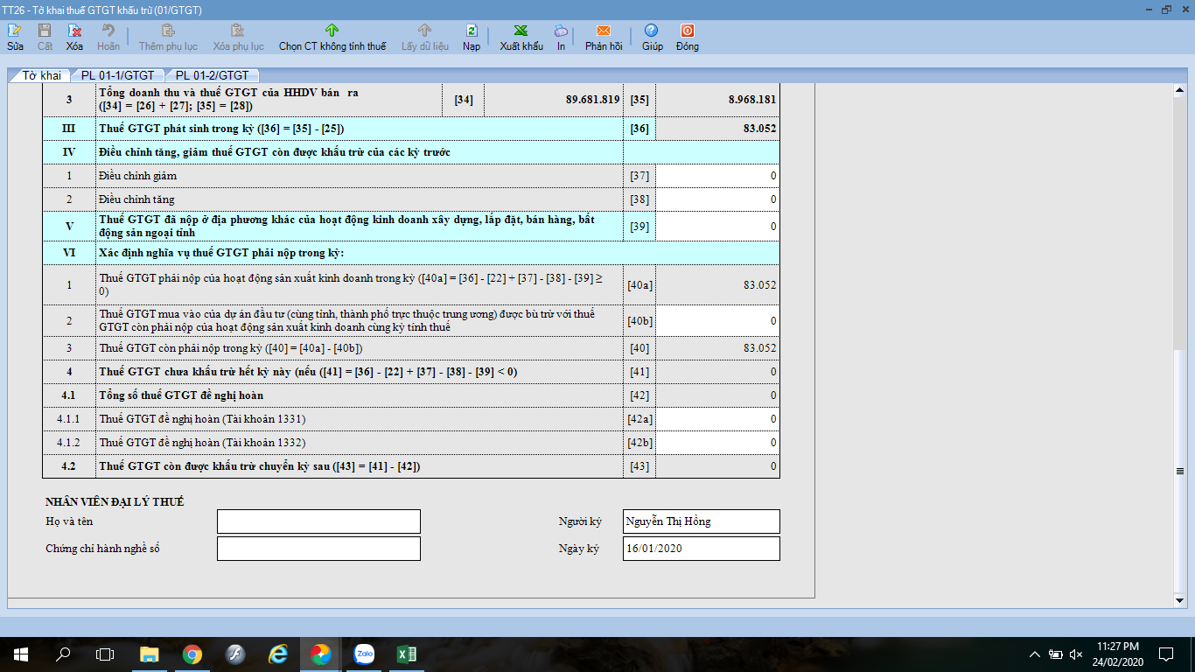1195x672 pixels.
Task: Click the Người ký name field
Action: tap(702, 521)
